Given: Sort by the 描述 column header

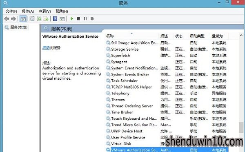Looking at the screenshot, I should click(164, 36).
